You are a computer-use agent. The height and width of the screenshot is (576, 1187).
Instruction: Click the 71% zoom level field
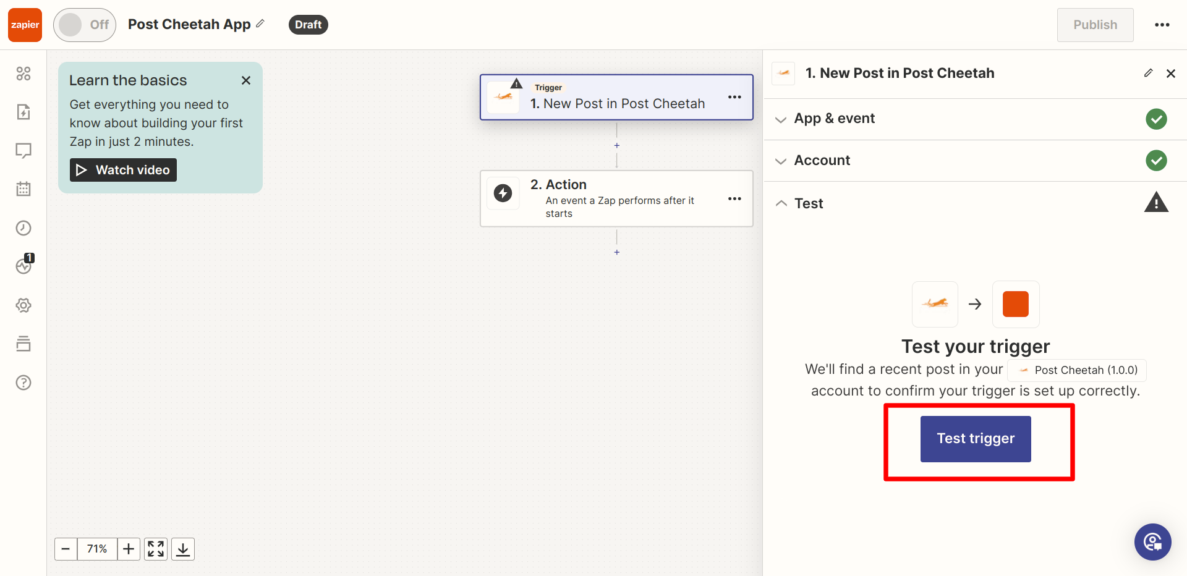pyautogui.click(x=97, y=549)
